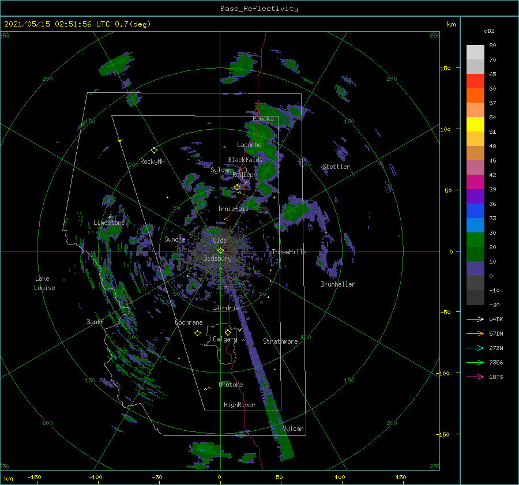
Task: Click the Lacombe city label
Action: [249, 145]
